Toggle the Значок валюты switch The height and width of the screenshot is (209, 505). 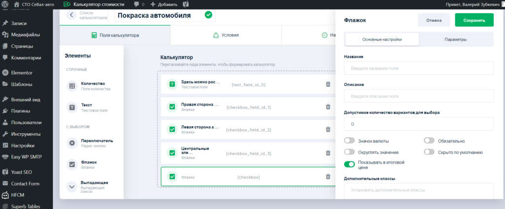(350, 140)
